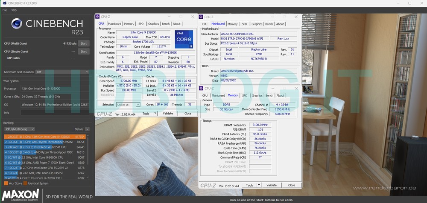Click the Bank Cycle Time value 112 clocks
Screen dimensions: 427x203
260,152
